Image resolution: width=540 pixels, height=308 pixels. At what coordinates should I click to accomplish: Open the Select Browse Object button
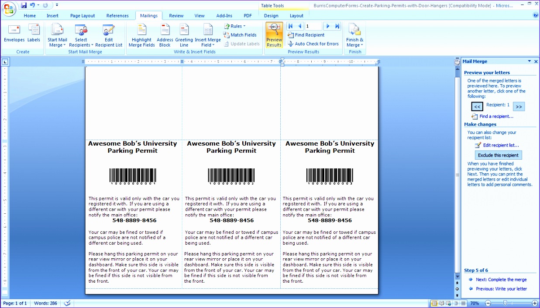[457, 289]
